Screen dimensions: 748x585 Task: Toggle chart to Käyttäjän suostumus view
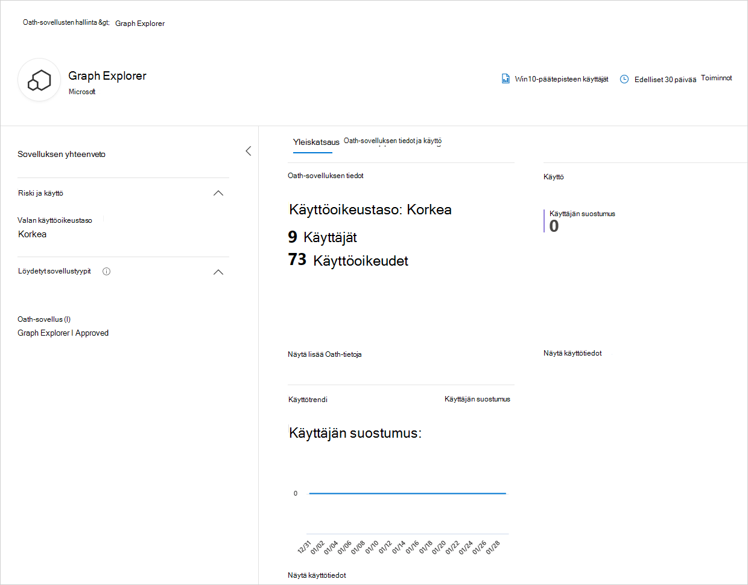point(477,398)
